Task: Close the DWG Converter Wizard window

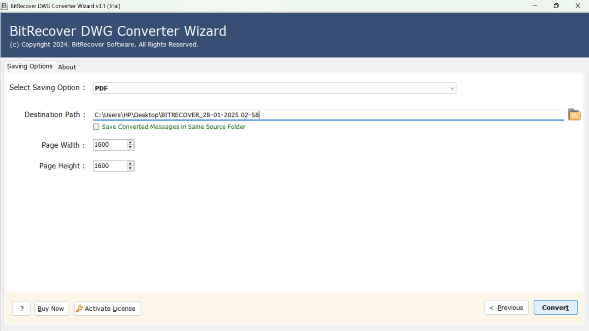Action: pyautogui.click(x=578, y=6)
